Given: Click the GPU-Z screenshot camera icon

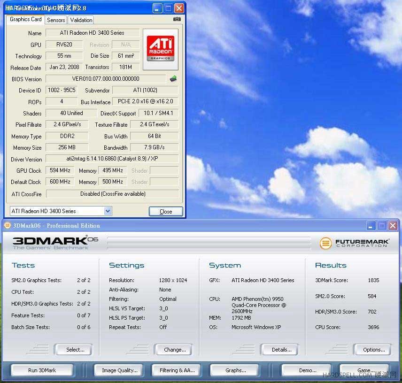Looking at the screenshot, I should (x=177, y=19).
